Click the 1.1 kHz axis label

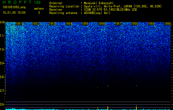[x=2, y=36]
